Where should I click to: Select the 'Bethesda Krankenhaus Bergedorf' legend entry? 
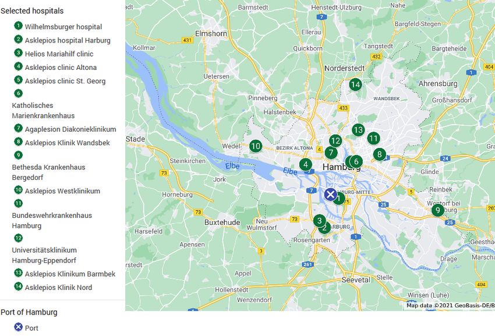tap(48, 172)
